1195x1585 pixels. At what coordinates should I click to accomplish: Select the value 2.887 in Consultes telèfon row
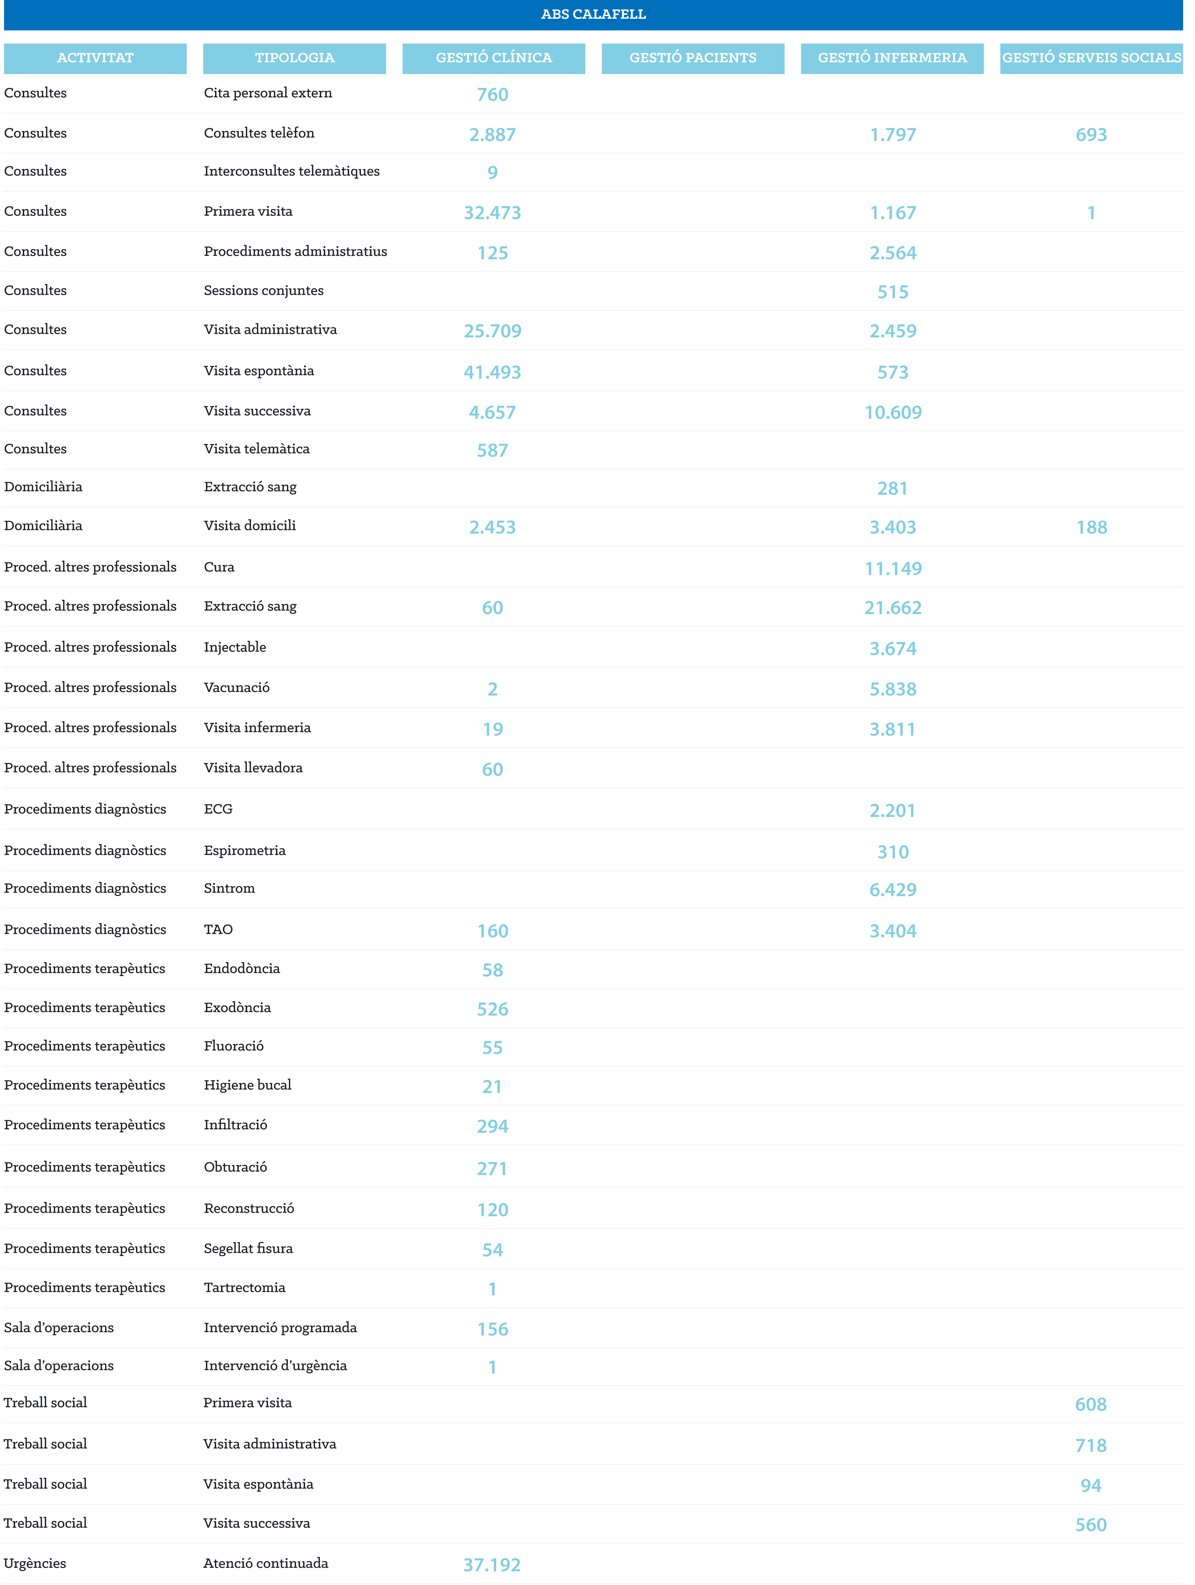[493, 135]
